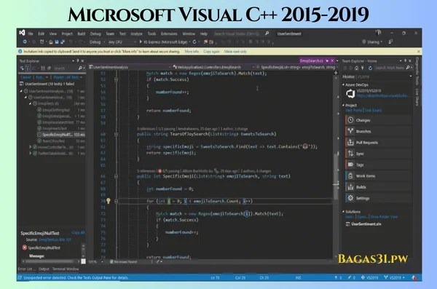
Task: Expand the TwitterDataModel tests node
Action: 31,153
